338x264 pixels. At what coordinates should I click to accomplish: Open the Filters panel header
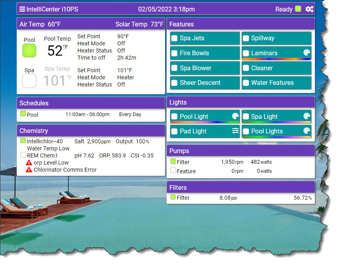pos(241,187)
